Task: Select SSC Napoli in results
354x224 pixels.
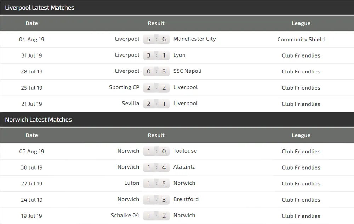Action: [x=187, y=71]
